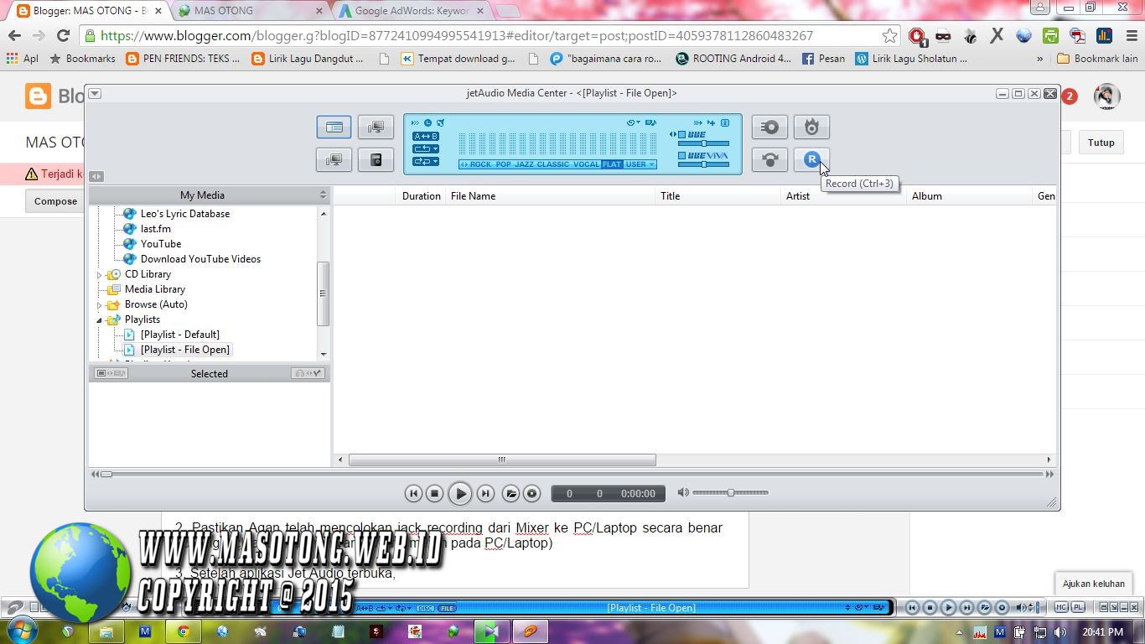Open Download YouTube Videos entry

(x=200, y=259)
